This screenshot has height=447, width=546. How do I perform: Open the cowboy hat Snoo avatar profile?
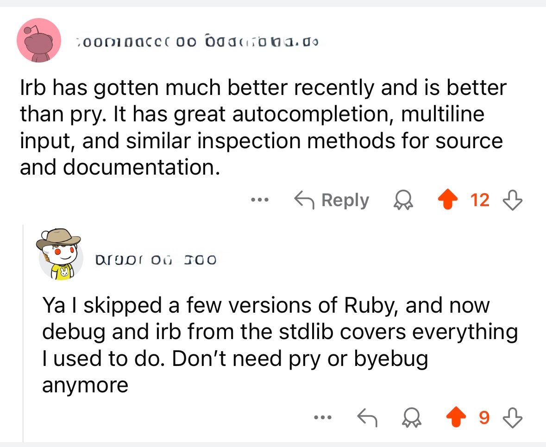pos(60,254)
